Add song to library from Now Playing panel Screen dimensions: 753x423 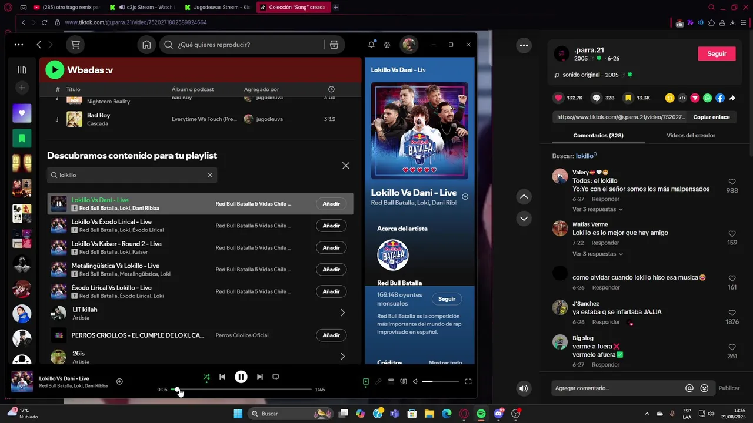coord(465,197)
